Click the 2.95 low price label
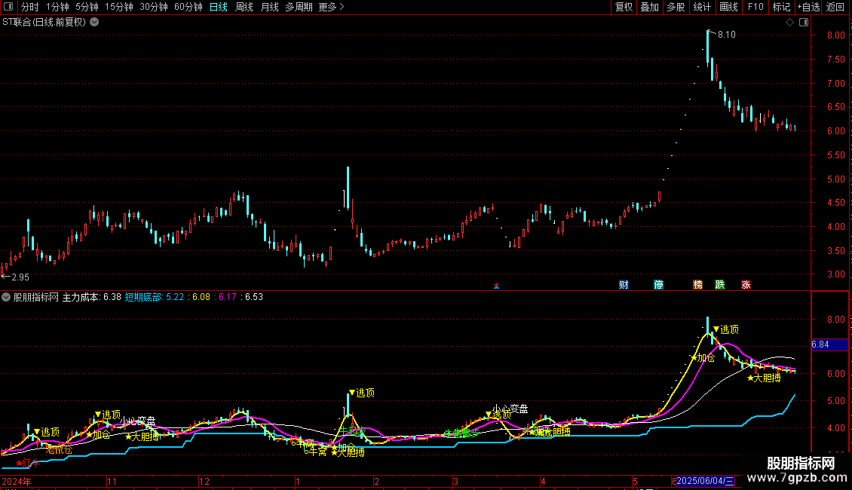The width and height of the screenshot is (852, 490). [x=20, y=277]
